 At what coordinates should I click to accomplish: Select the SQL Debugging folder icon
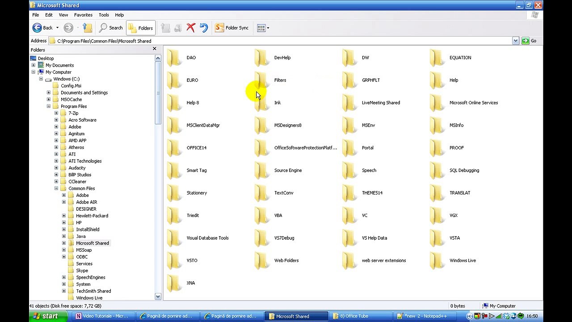pyautogui.click(x=437, y=170)
